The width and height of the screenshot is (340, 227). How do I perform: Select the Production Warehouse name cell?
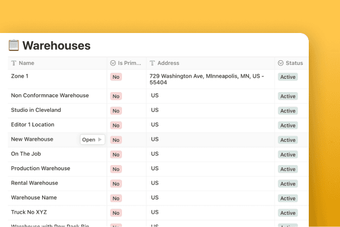(x=57, y=169)
